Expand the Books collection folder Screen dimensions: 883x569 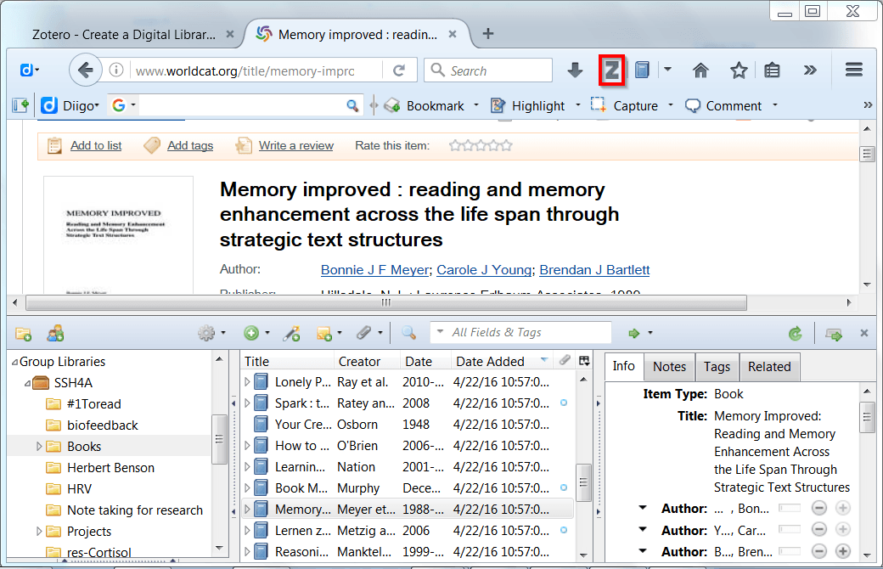(x=39, y=446)
